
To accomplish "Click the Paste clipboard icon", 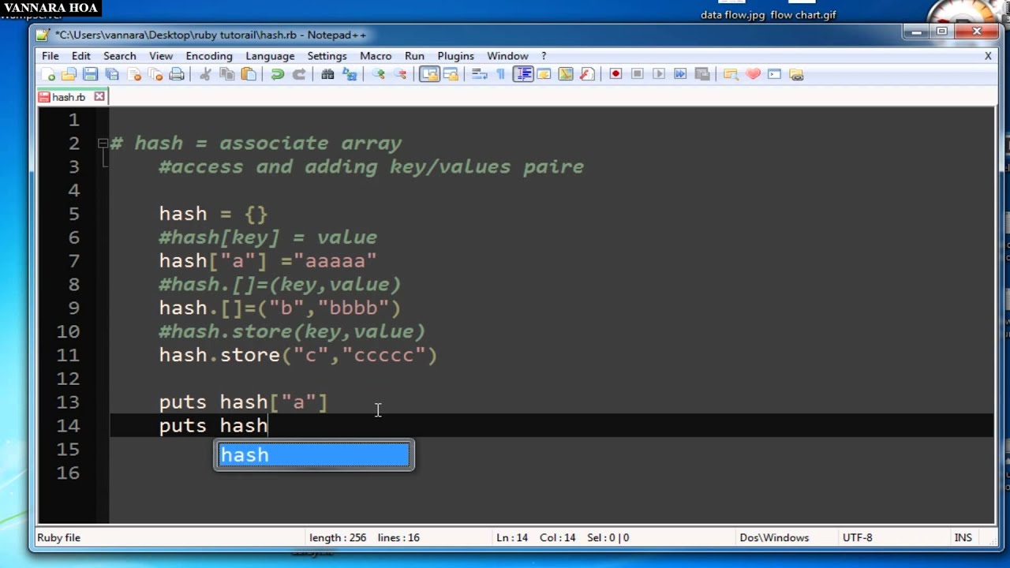I will [249, 74].
